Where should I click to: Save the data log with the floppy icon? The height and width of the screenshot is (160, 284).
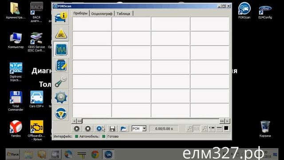point(112,128)
